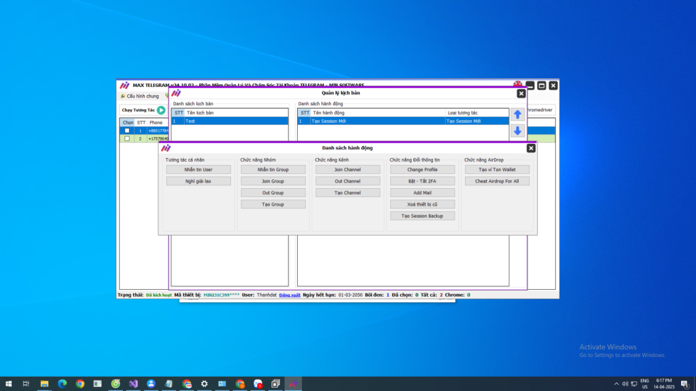Tick the checkbox for account row 2
Screen dimensions: 696x391
126,138
